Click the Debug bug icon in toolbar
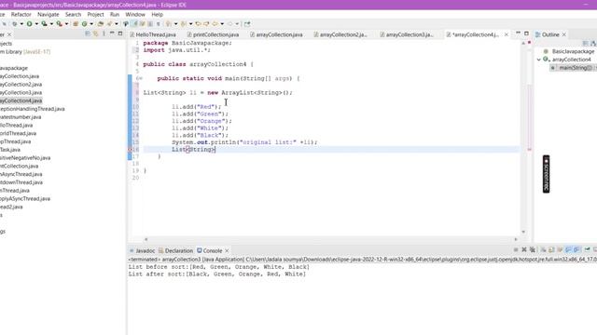The height and width of the screenshot is (335, 597). (15, 24)
